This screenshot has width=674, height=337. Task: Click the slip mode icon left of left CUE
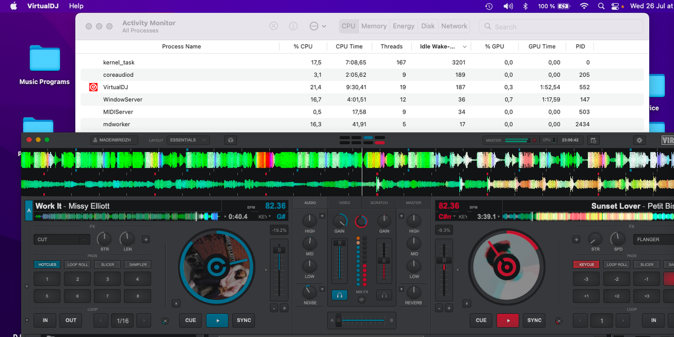click(x=165, y=321)
